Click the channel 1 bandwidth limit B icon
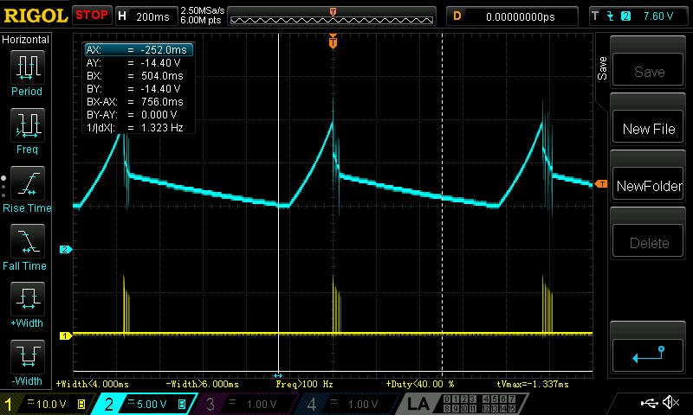693x415 pixels. coord(81,404)
